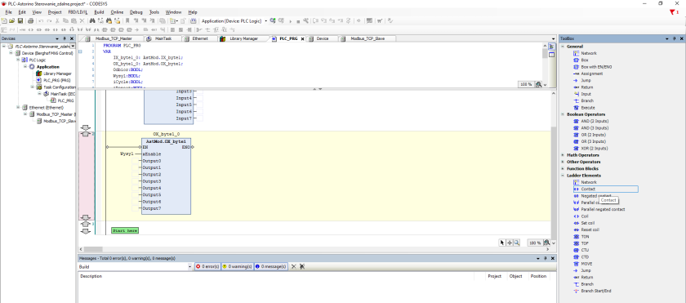The height and width of the screenshot is (303, 686).
Task: Open Application (Device: PLC Logic) dropdown
Action: point(266,20)
